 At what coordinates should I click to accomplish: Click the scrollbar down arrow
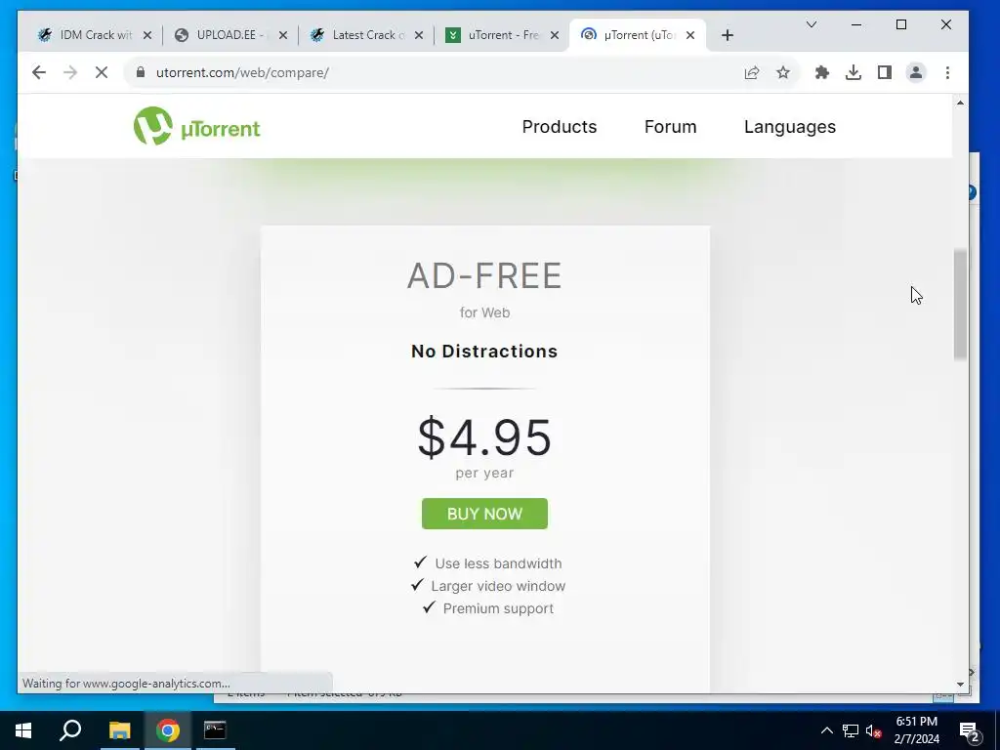pyautogui.click(x=961, y=685)
